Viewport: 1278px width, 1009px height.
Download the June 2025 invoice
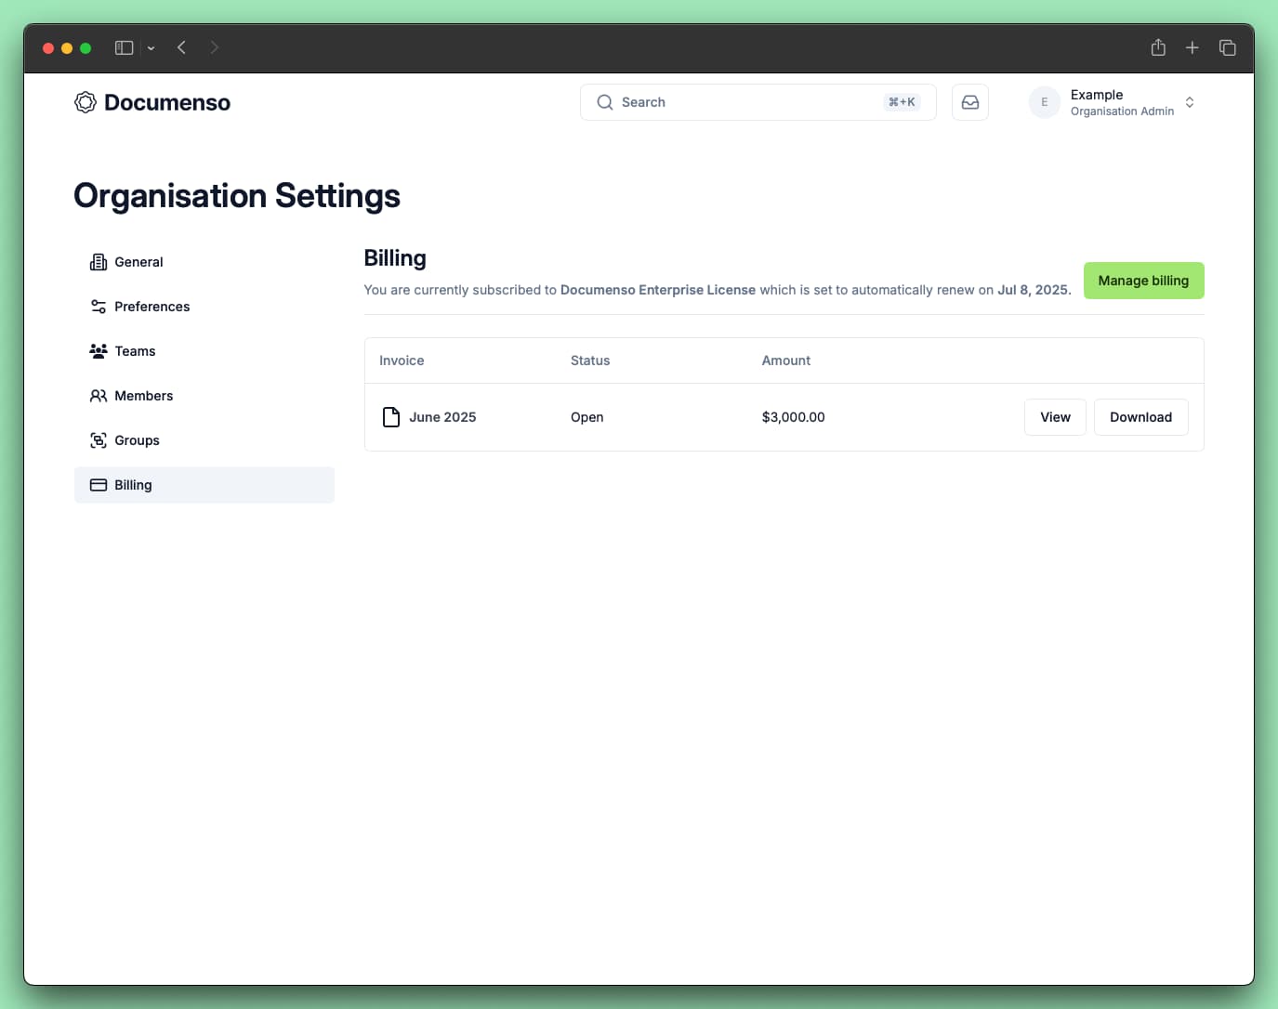[x=1140, y=417]
